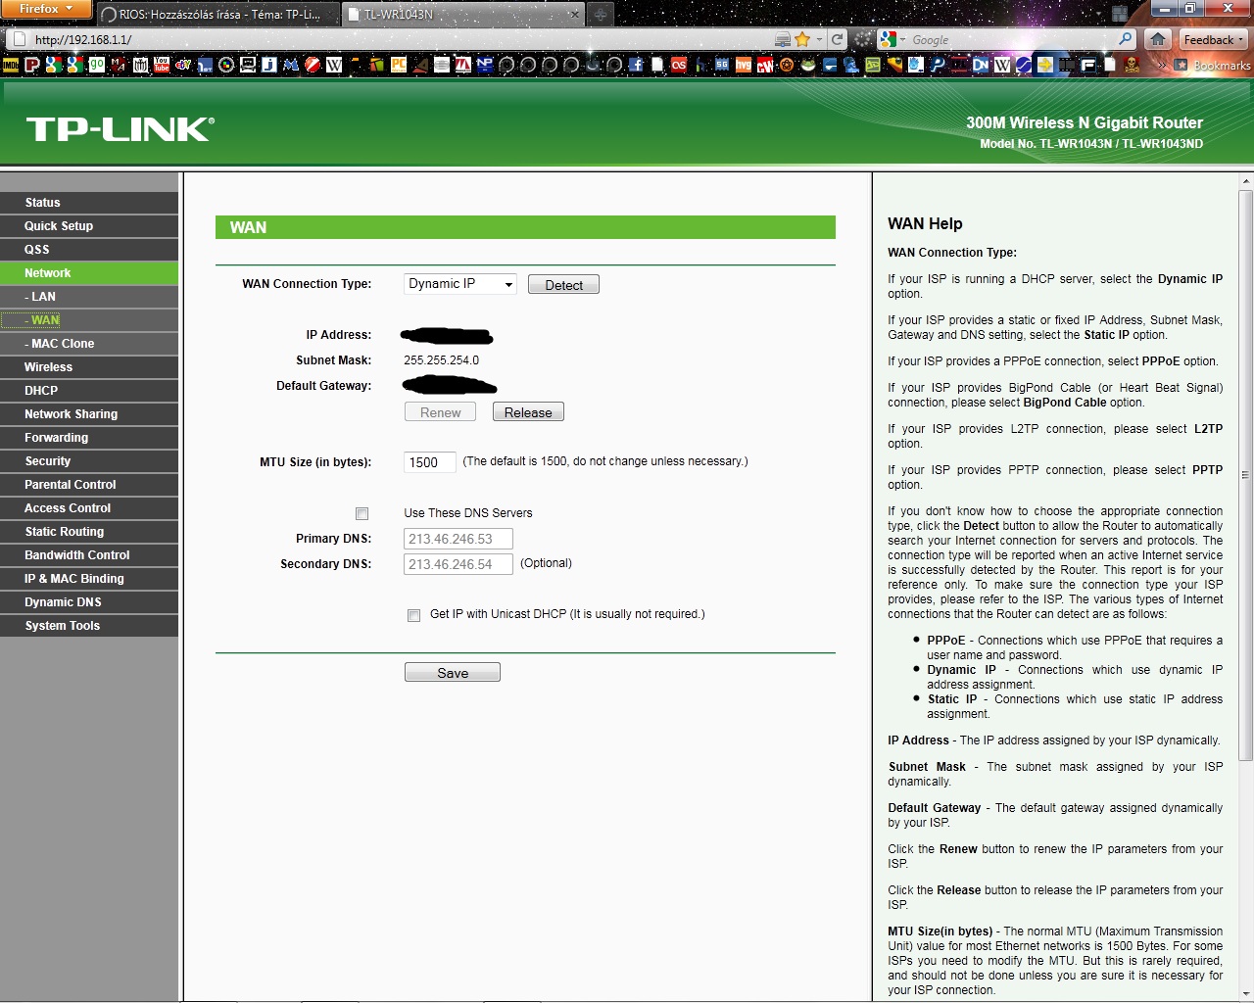Click the Save button
Screen dimensions: 1254x1003
[453, 673]
